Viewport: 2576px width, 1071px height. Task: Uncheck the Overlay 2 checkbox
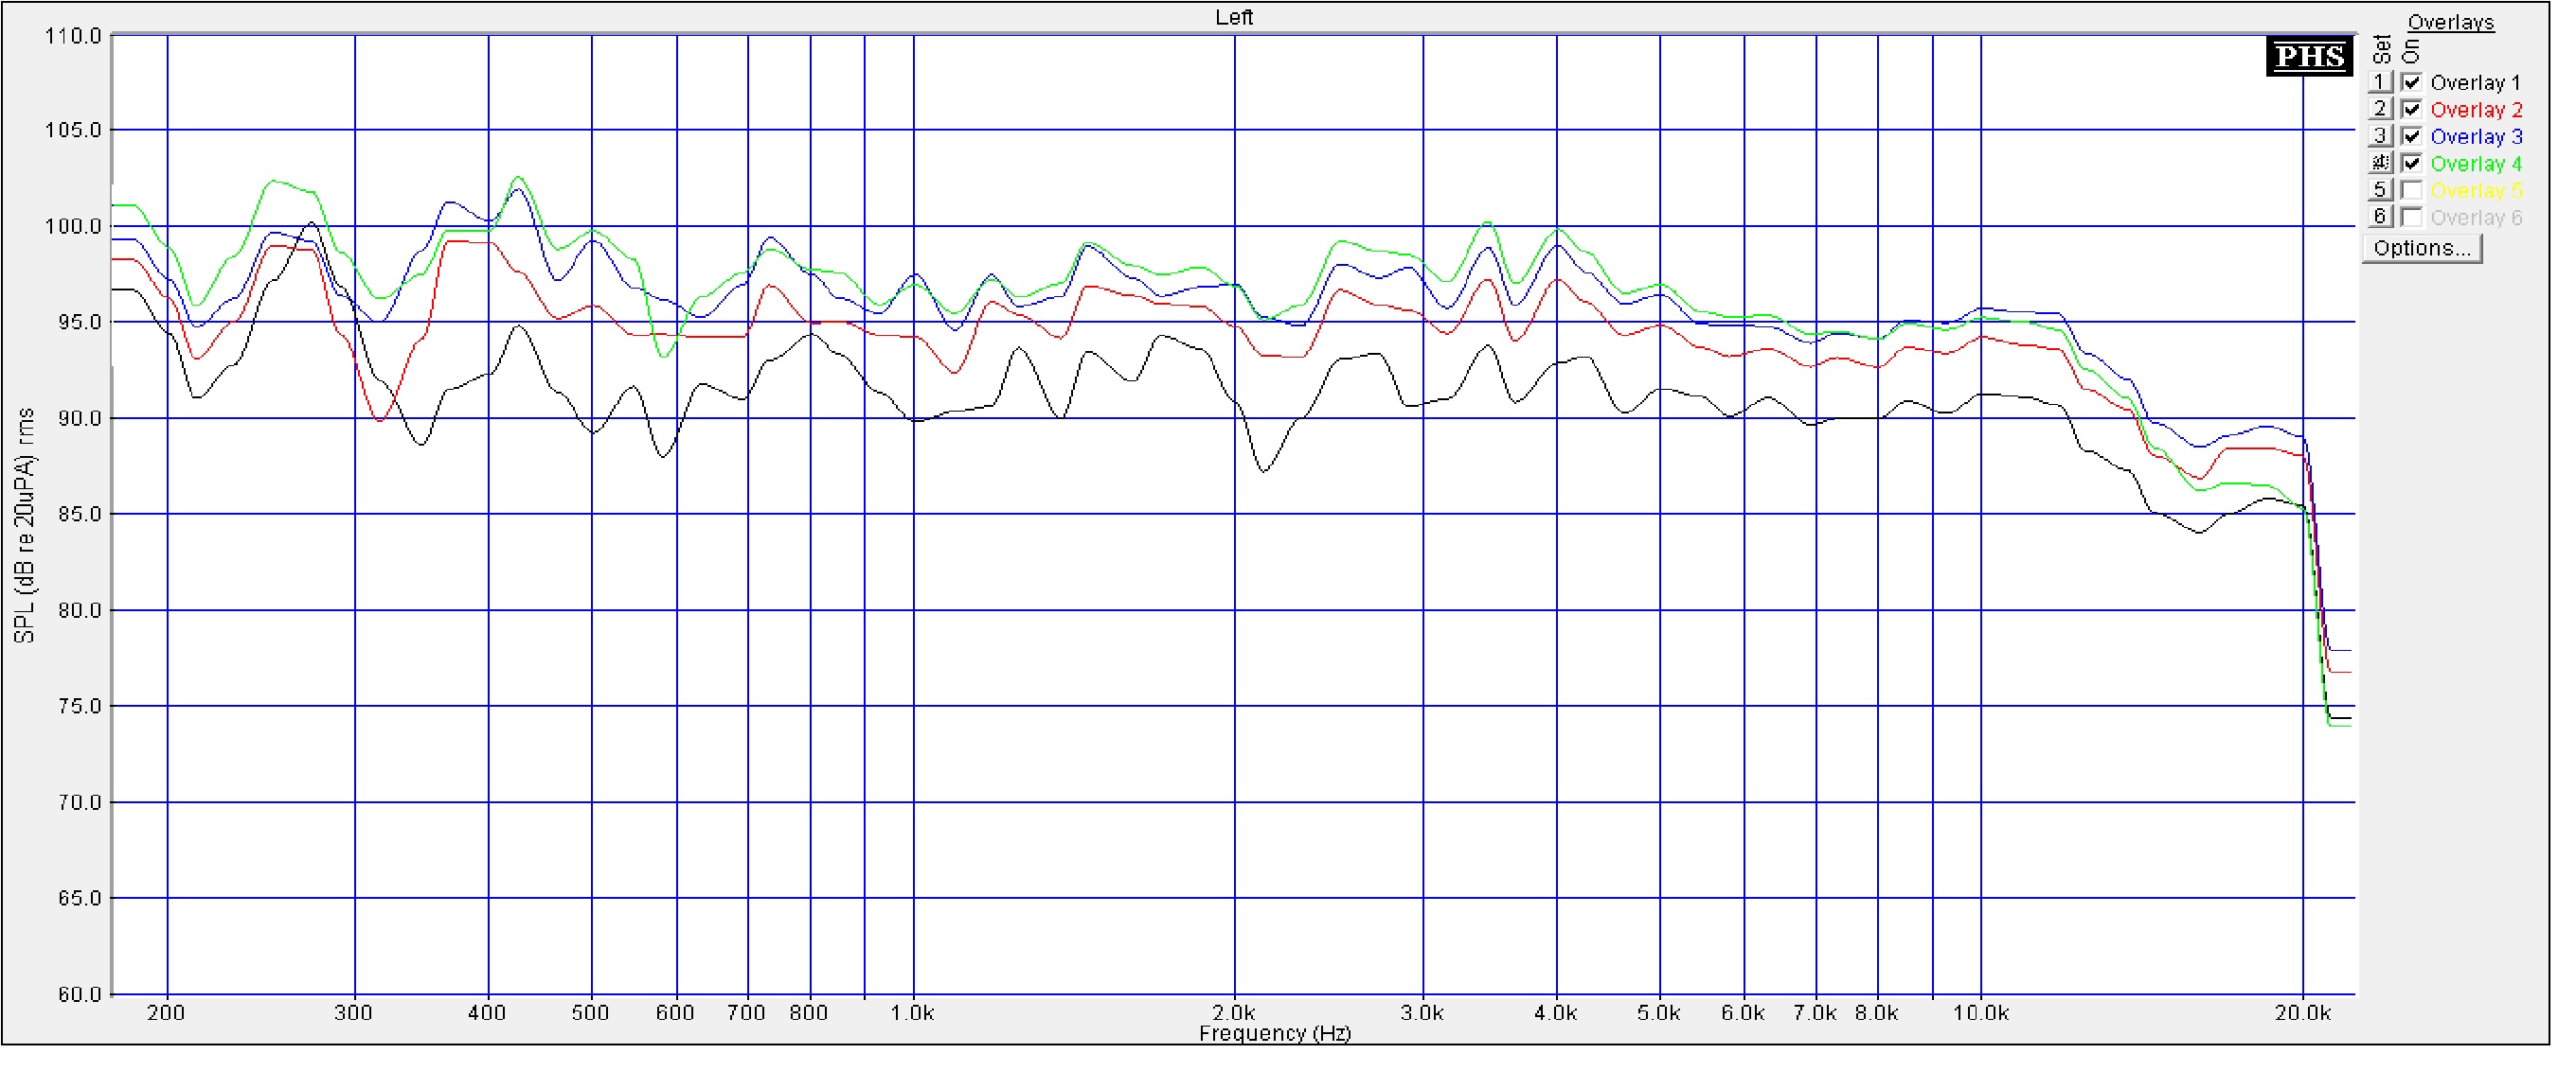coord(2411,110)
